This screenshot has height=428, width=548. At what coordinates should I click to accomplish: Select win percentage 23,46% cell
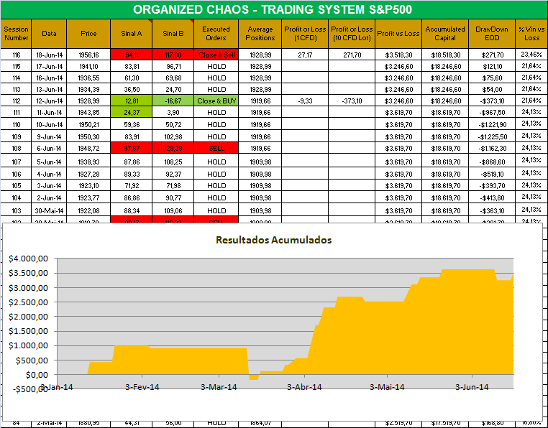[x=531, y=55]
